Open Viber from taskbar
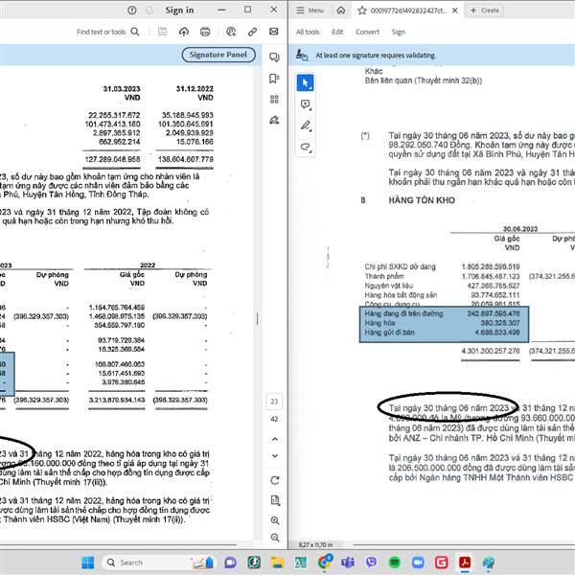575x575 pixels. (371, 563)
